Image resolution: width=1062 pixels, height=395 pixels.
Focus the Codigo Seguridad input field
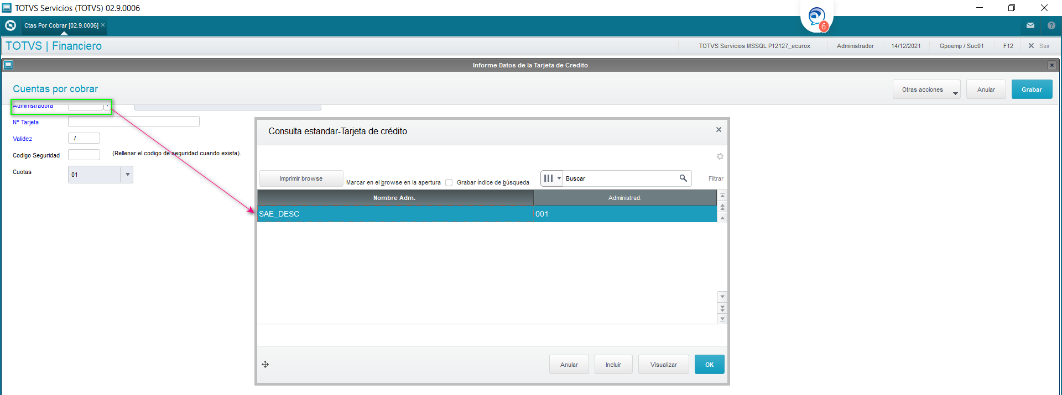click(84, 155)
